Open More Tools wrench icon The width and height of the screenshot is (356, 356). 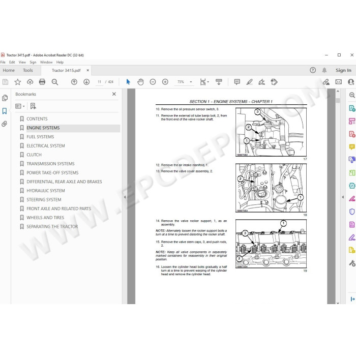(x=352, y=263)
